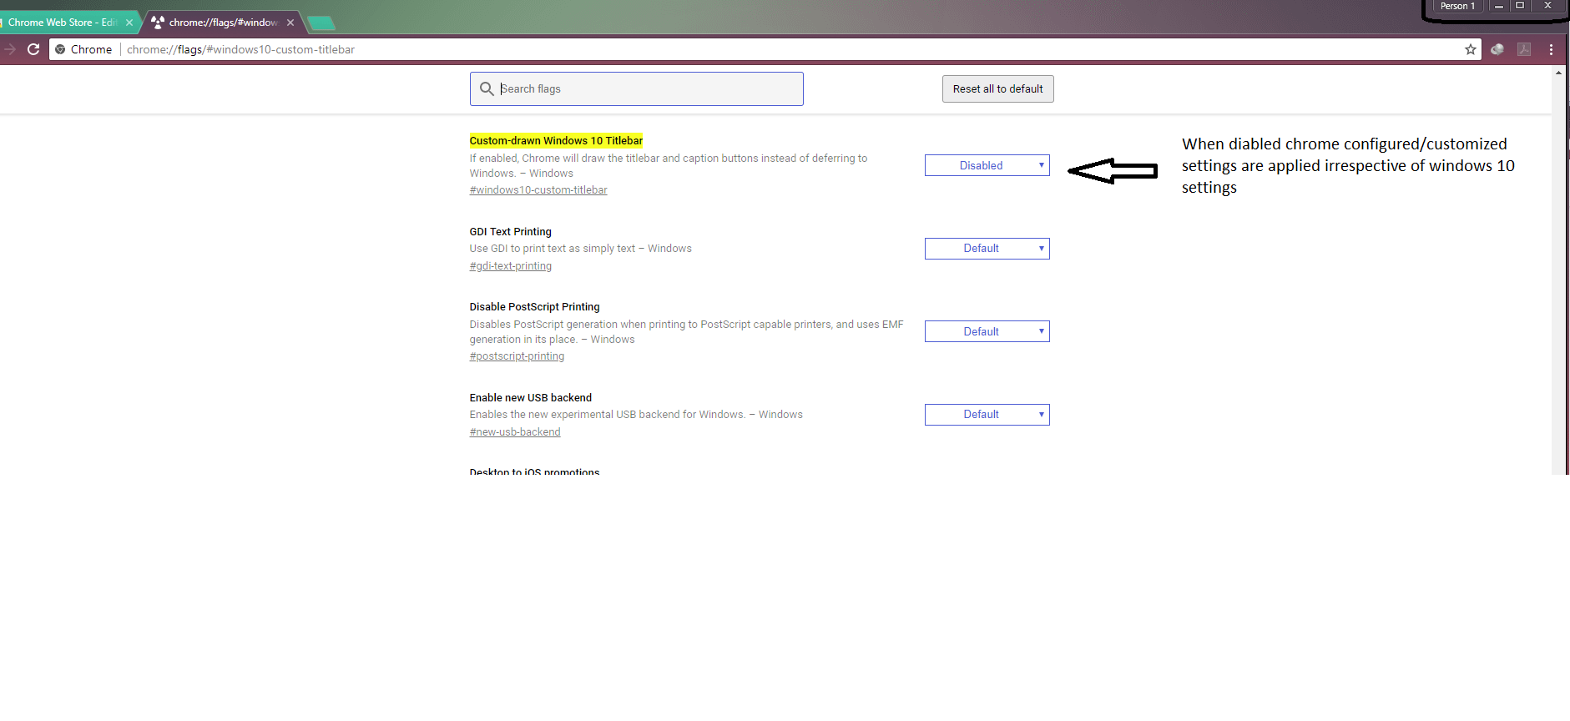Click the scrollbar up arrow
This screenshot has height=721, width=1570.
point(1558,73)
